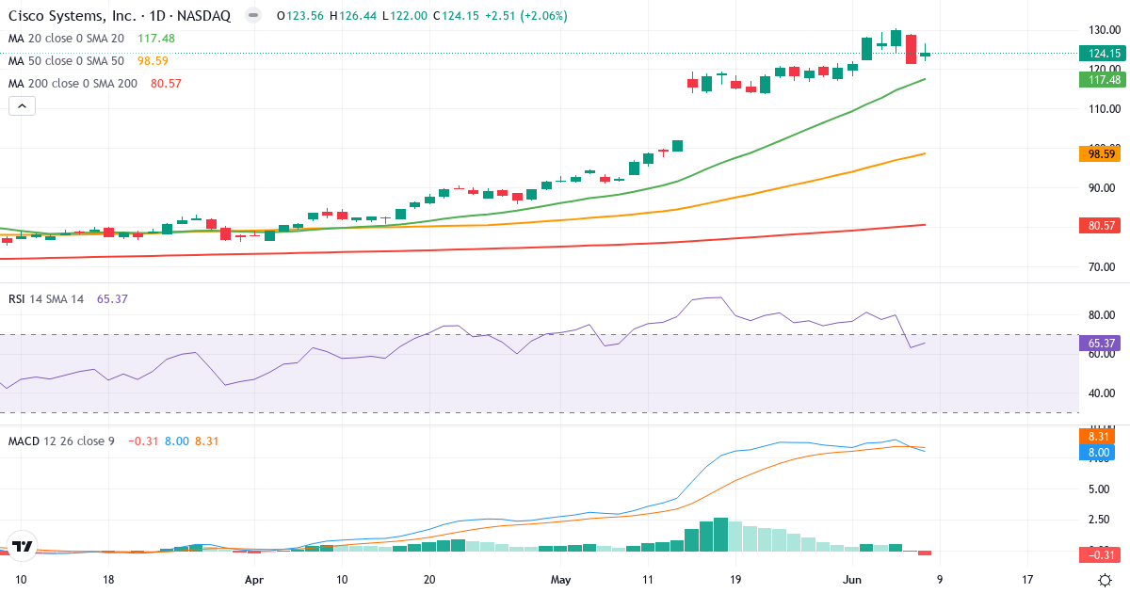Click the MA 50 value 98.59 in legend
Viewport: 1130px width, 593px height.
pos(153,61)
